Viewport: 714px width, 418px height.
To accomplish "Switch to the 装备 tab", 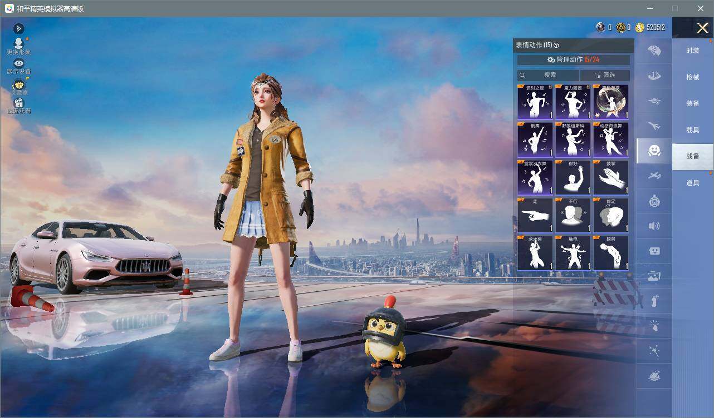I will pos(693,103).
